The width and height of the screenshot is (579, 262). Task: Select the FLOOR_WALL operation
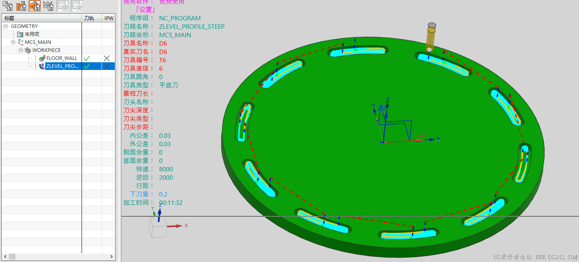tap(62, 58)
